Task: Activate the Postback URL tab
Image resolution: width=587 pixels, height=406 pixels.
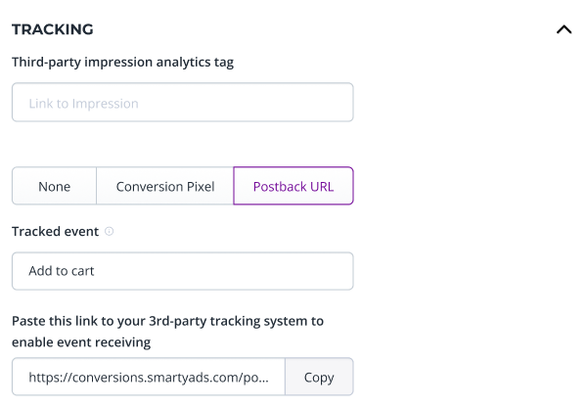Action: pyautogui.click(x=293, y=186)
